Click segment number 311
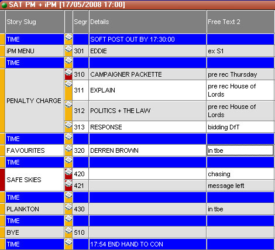The height and width of the screenshot is (250, 275). (x=81, y=90)
